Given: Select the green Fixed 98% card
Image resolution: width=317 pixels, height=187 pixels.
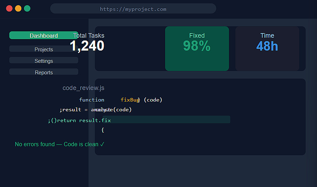Looking at the screenshot, I should point(197,48).
